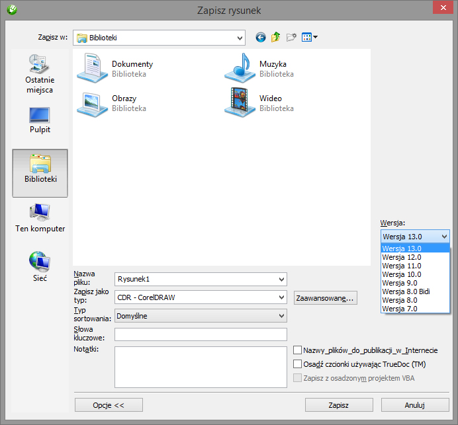Viewport: 458px width, 425px height.
Task: Open the View menu icon
Action: tap(309, 38)
